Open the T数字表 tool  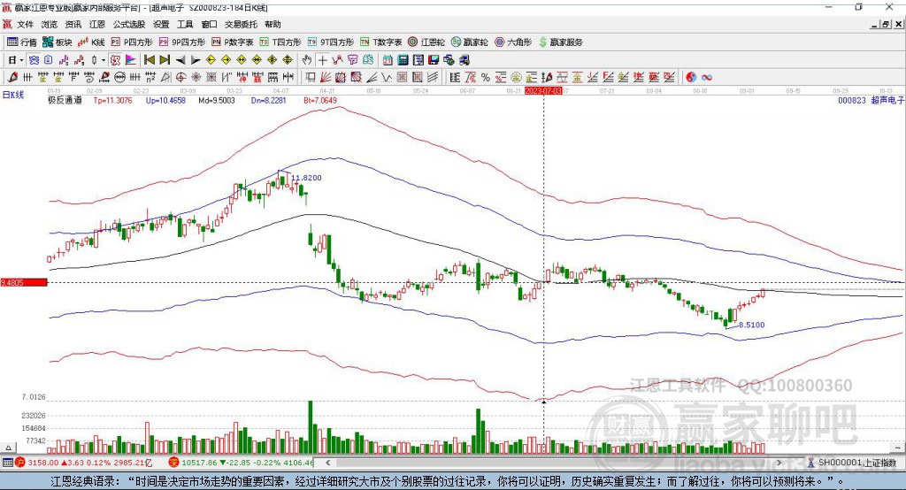coord(380,42)
